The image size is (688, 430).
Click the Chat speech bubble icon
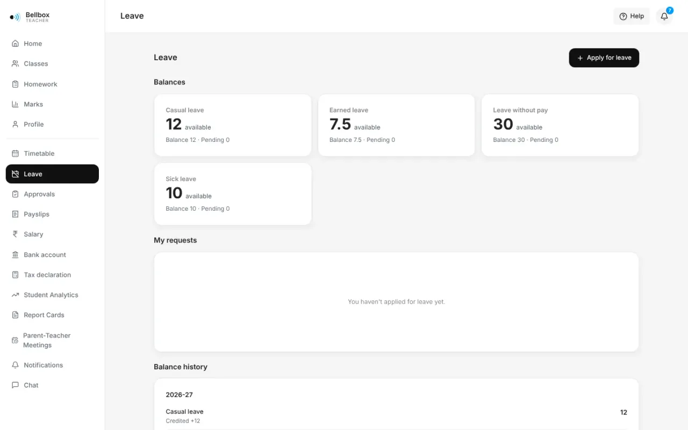click(x=15, y=385)
